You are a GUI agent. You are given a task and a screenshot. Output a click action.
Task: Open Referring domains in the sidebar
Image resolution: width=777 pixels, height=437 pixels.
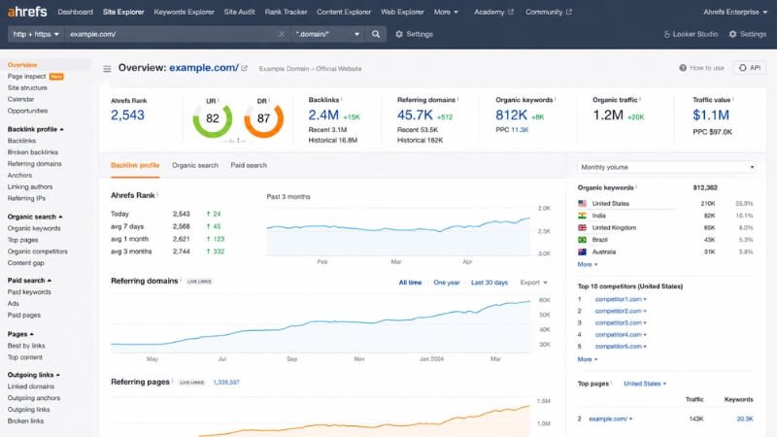click(x=35, y=164)
